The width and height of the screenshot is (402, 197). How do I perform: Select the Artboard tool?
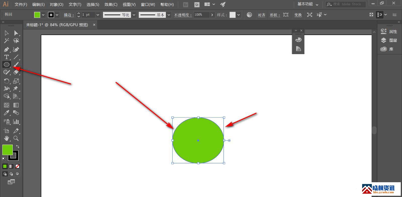click(x=7, y=131)
